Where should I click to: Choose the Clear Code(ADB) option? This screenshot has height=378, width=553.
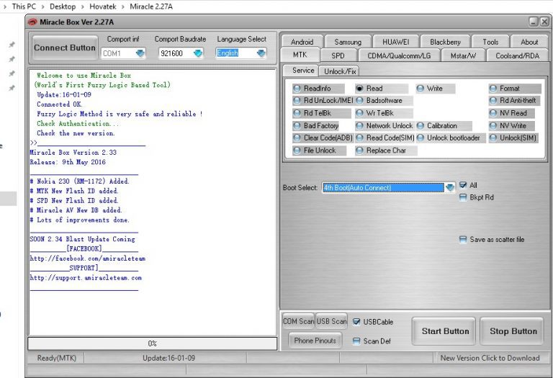(x=323, y=138)
